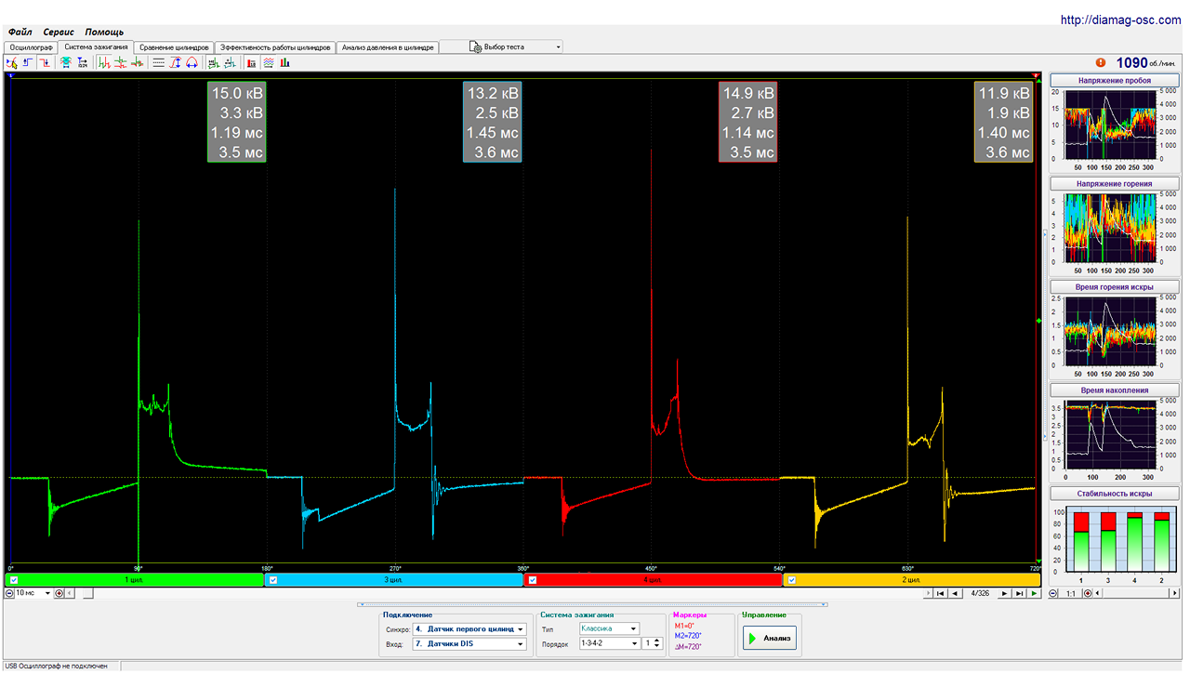Image resolution: width=1190 pixels, height=674 pixels.
Task: Open the Помощь menu
Action: point(104,32)
